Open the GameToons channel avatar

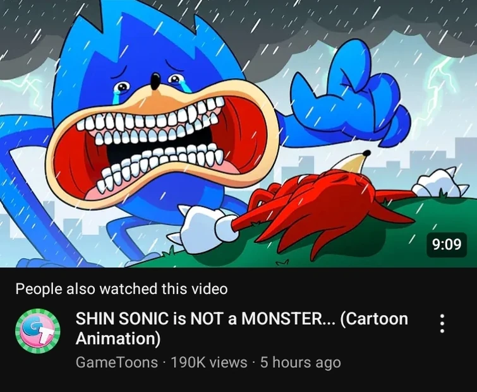point(37,331)
